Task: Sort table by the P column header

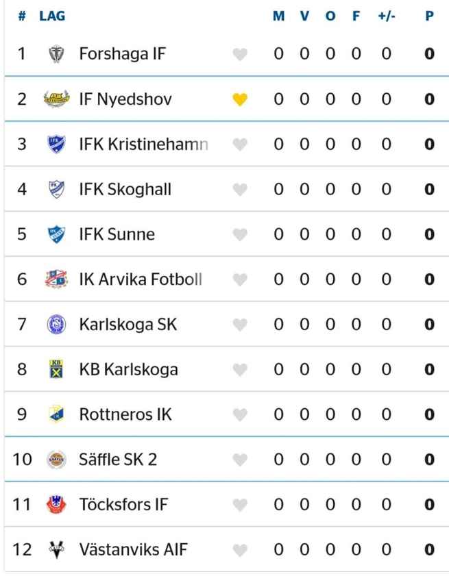Action: coord(429,16)
